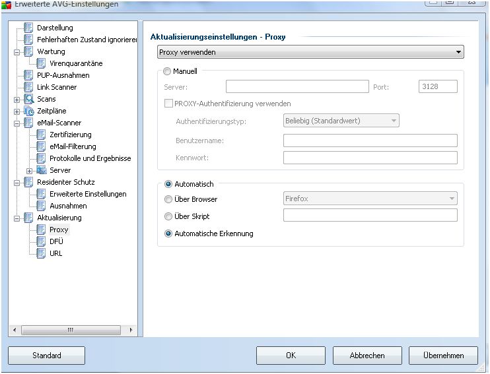The image size is (490, 374).
Task: Click the Protokolle und Ergebnisse icon
Action: pos(41,158)
